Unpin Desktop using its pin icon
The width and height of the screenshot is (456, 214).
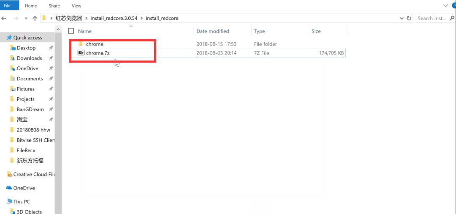click(x=51, y=48)
